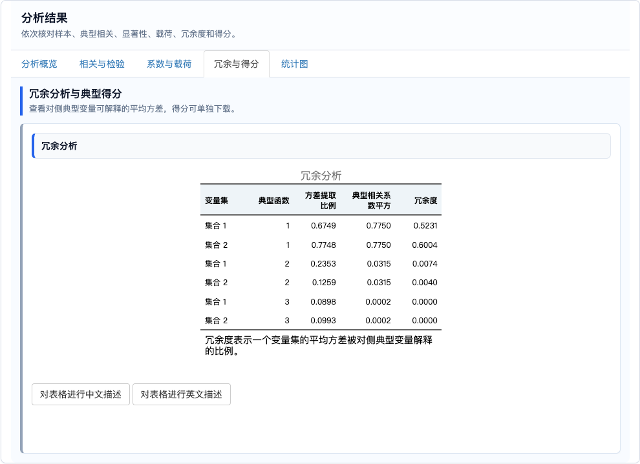Select the cell value 0.5231

point(425,226)
